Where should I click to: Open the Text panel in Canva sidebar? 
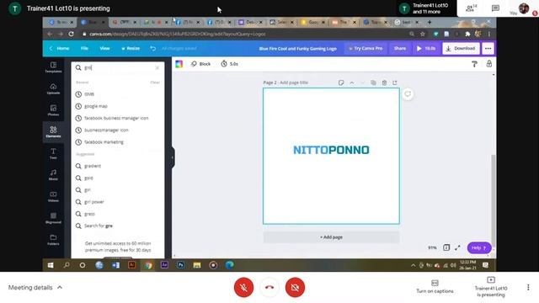(53, 153)
